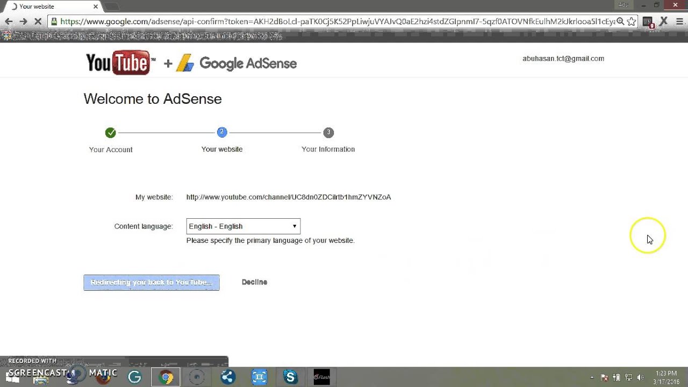This screenshot has height=387, width=688.
Task: Click the taskbar clock showing 1:23 PM
Action: (x=666, y=377)
